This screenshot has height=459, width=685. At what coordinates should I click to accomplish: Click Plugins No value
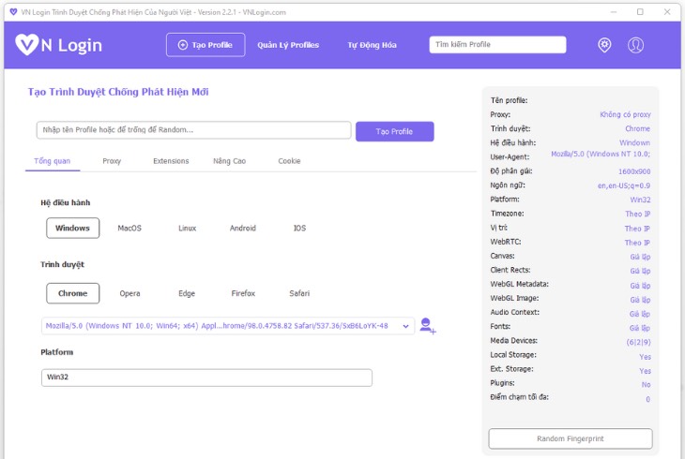coord(646,384)
